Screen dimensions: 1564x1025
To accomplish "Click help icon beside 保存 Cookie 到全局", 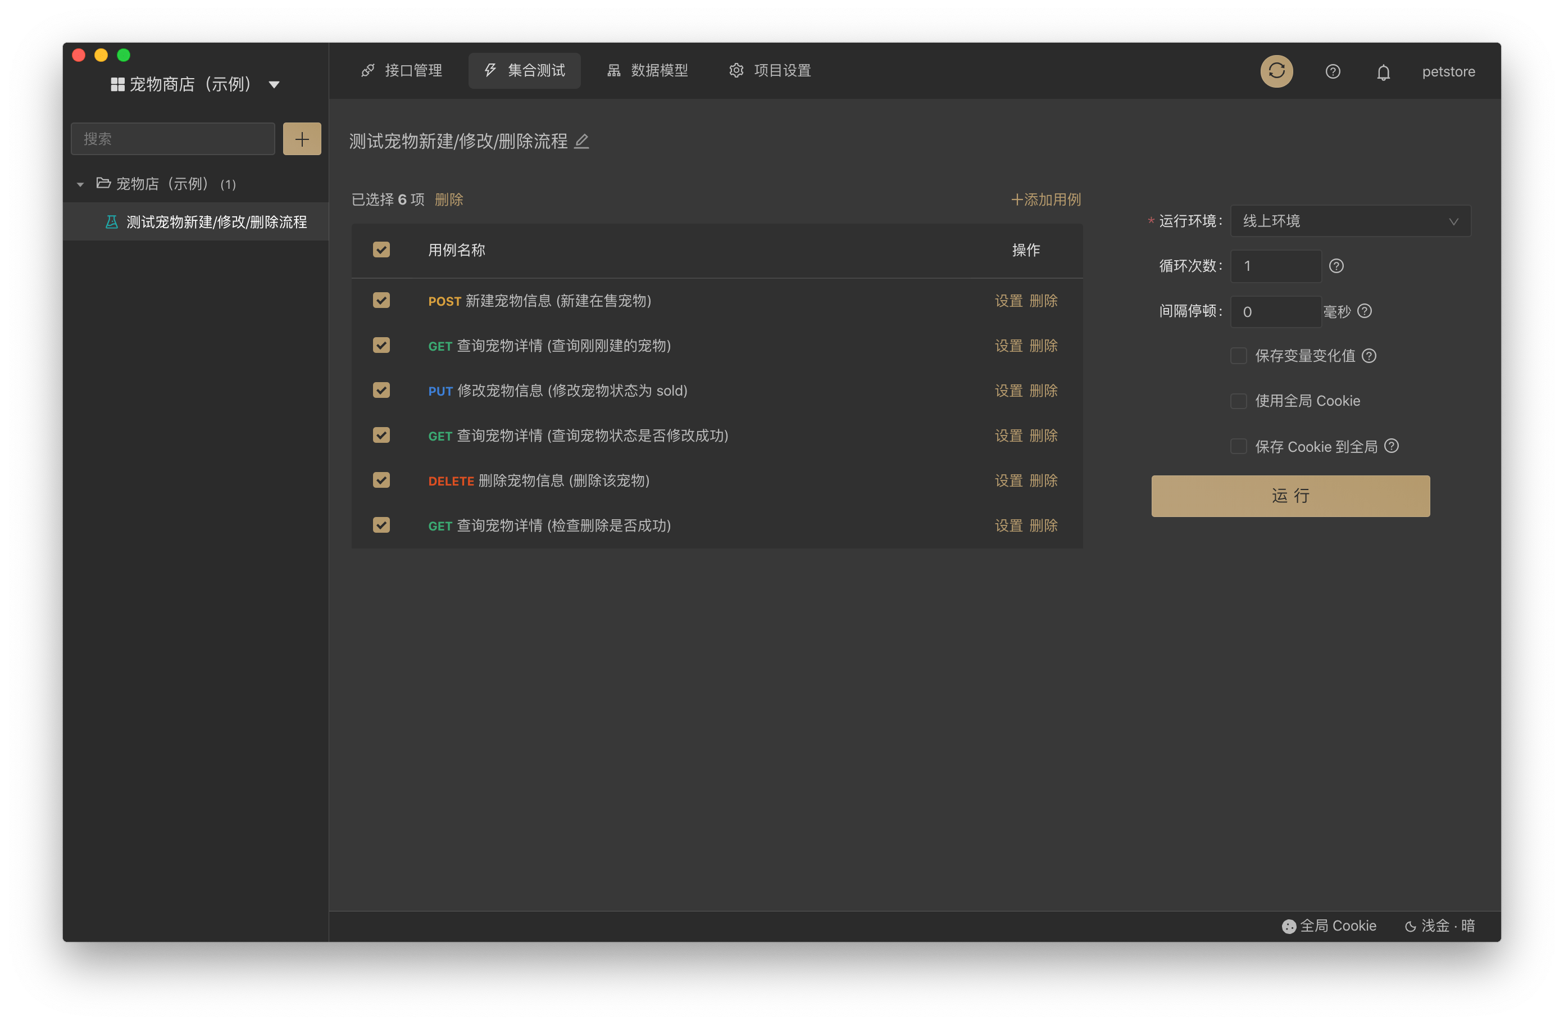I will (1391, 446).
